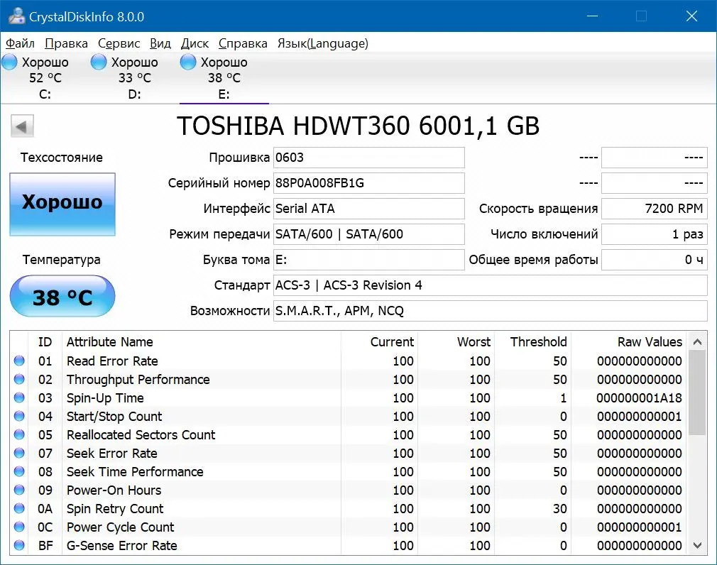Viewport: 717px width, 565px height.
Task: Click the serial number field 88P0A008FB1G
Action: coord(369,183)
